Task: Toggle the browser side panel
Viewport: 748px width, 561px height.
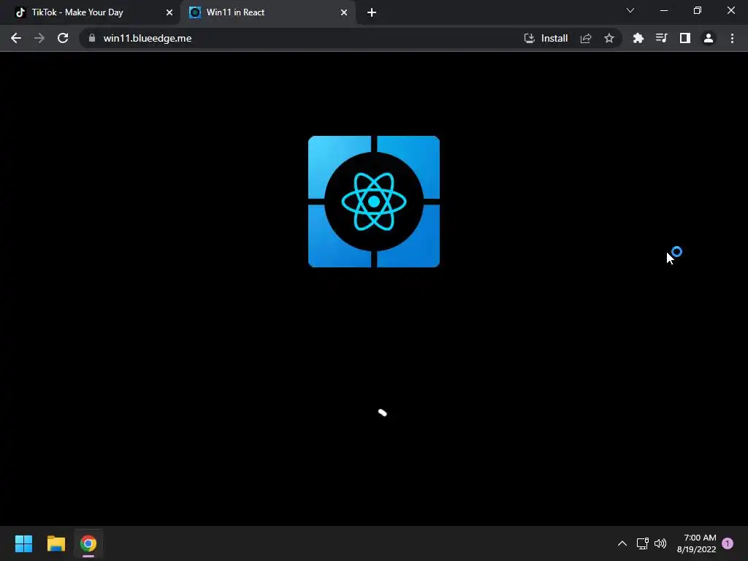Action: coord(685,38)
